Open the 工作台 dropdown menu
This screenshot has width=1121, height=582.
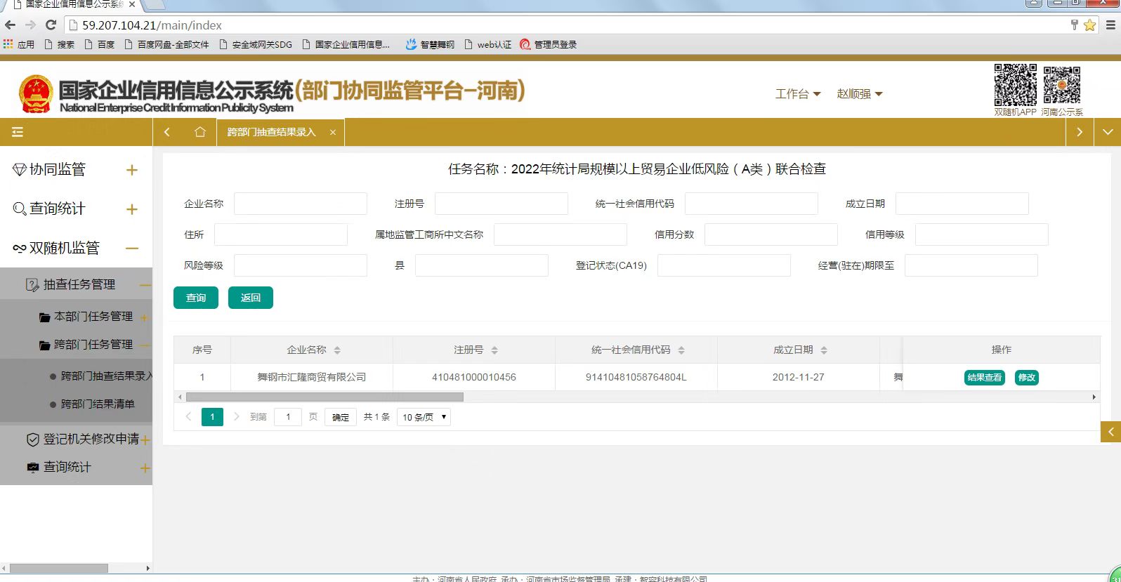pos(797,94)
